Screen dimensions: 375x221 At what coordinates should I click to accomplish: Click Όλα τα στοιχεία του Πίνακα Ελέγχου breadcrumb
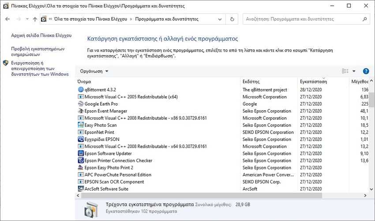[x=90, y=19]
